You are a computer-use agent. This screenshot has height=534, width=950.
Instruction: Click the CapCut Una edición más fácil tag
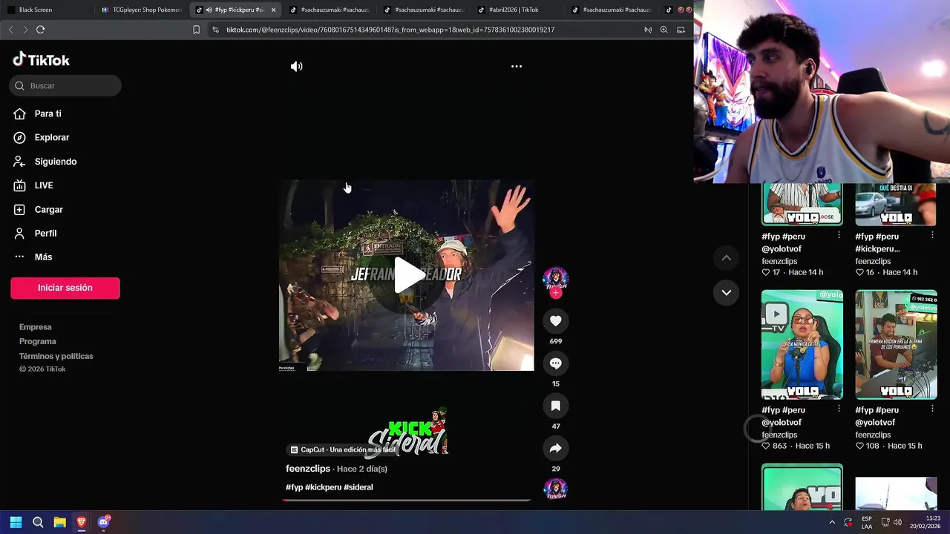pos(343,449)
